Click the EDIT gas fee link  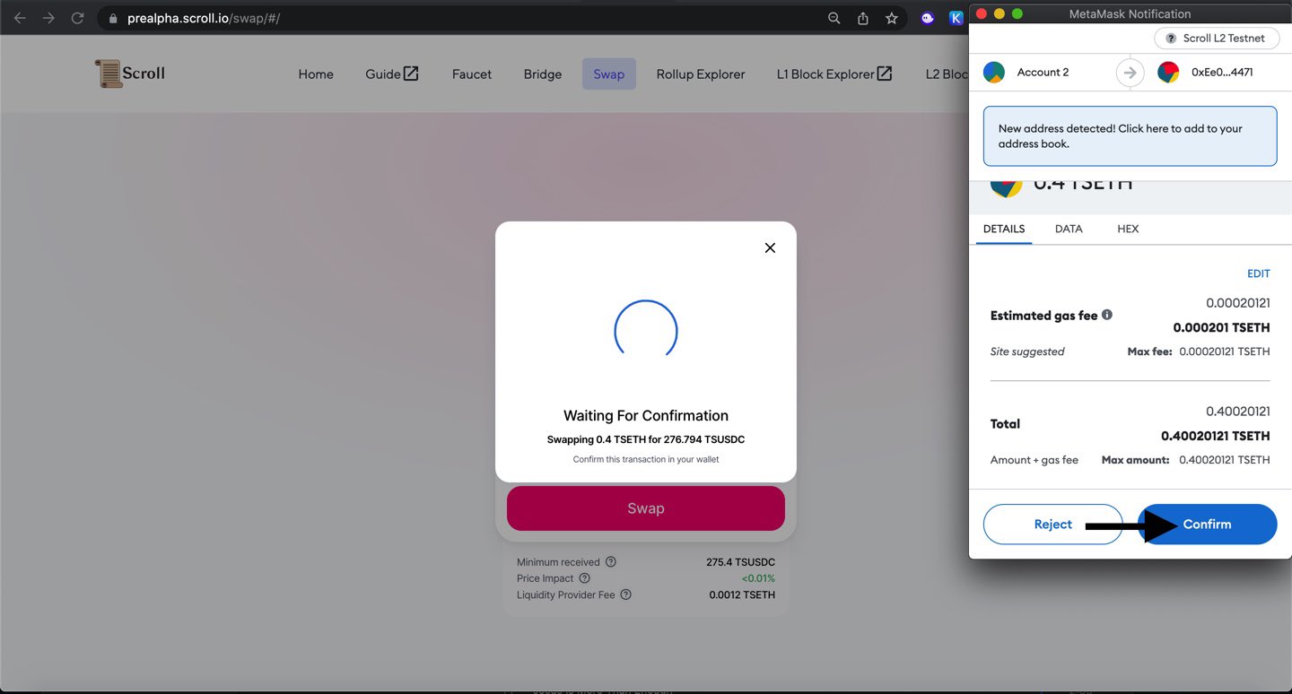(1259, 273)
